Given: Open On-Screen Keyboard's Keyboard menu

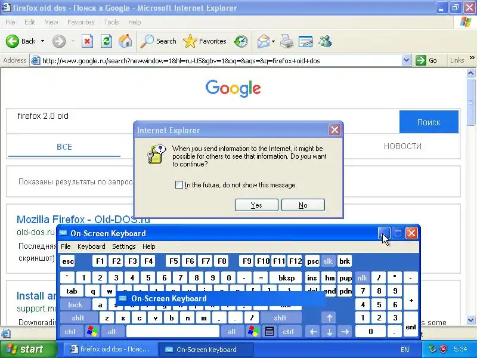Looking at the screenshot, I should (x=91, y=246).
